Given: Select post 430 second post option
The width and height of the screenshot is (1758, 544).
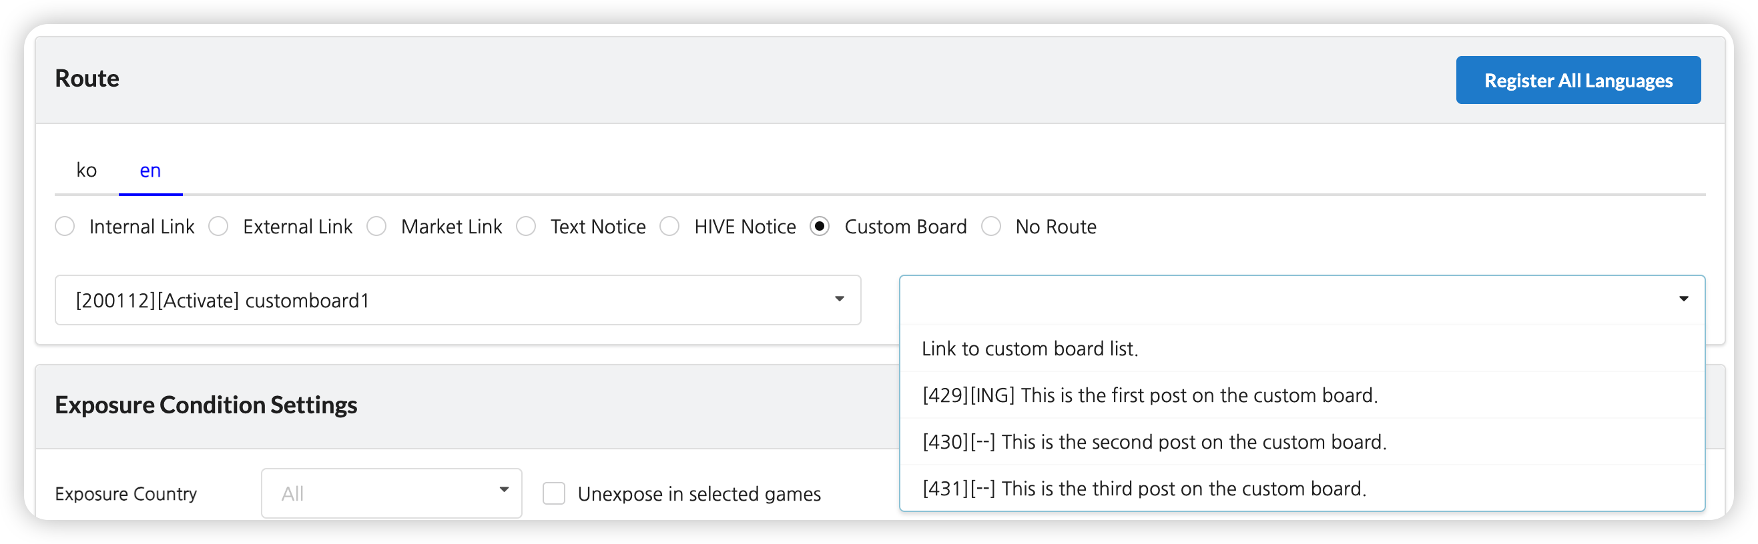Looking at the screenshot, I should 1153,443.
